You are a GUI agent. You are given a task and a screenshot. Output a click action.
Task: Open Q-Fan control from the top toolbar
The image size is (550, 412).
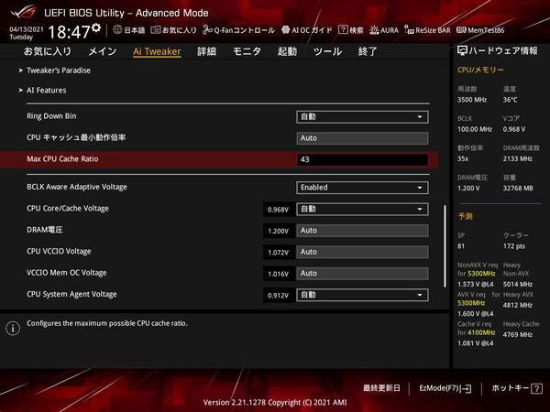pyautogui.click(x=209, y=29)
